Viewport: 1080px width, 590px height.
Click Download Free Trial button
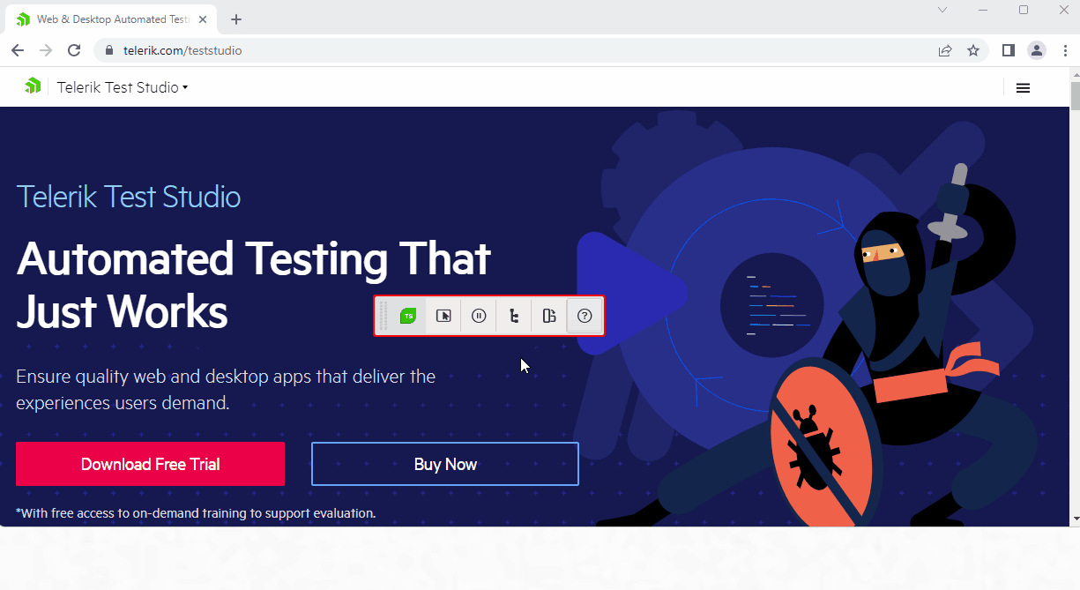point(150,464)
